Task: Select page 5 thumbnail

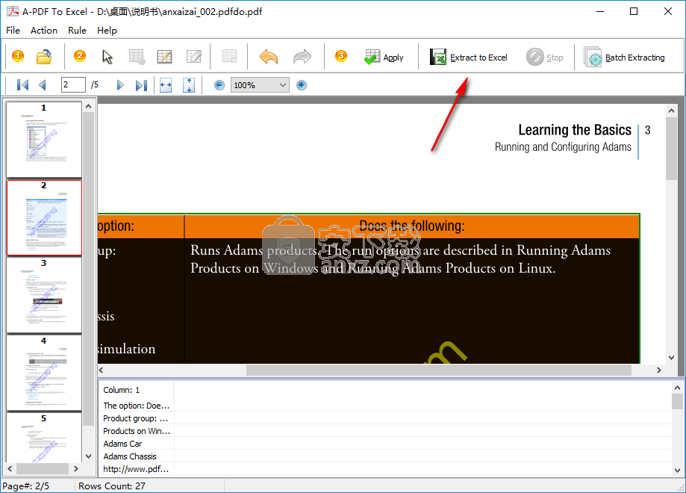Action: click(x=44, y=438)
